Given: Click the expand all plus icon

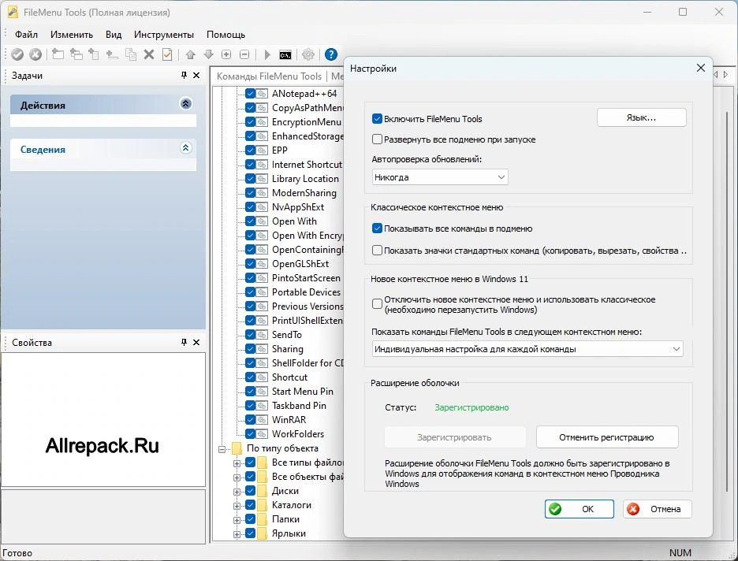Looking at the screenshot, I should (226, 54).
